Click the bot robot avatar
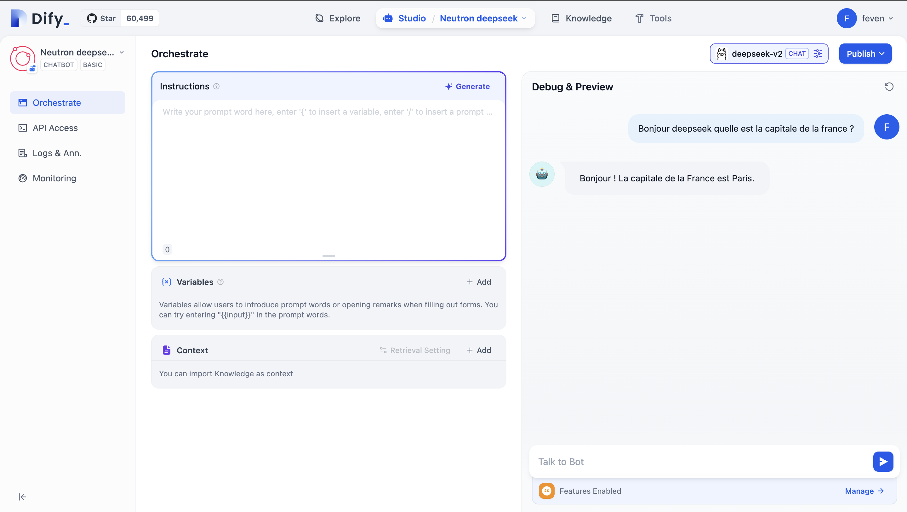This screenshot has width=907, height=512. coord(542,174)
